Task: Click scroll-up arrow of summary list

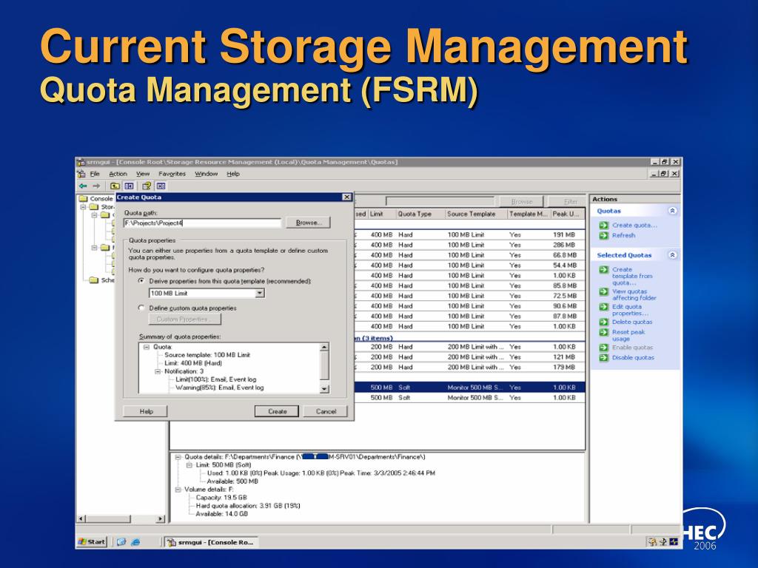Action: [324, 347]
